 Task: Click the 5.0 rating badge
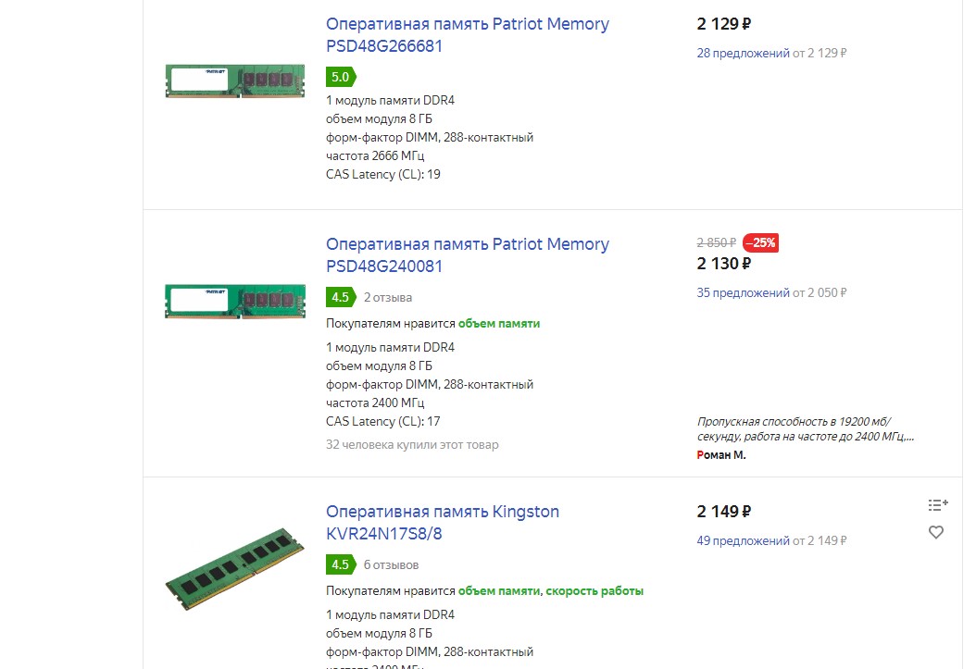click(x=340, y=77)
